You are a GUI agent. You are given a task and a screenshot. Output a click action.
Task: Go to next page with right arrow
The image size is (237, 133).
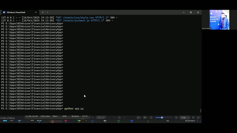(109, 117)
